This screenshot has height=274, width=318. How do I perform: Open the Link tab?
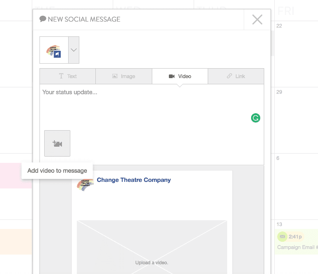(236, 76)
